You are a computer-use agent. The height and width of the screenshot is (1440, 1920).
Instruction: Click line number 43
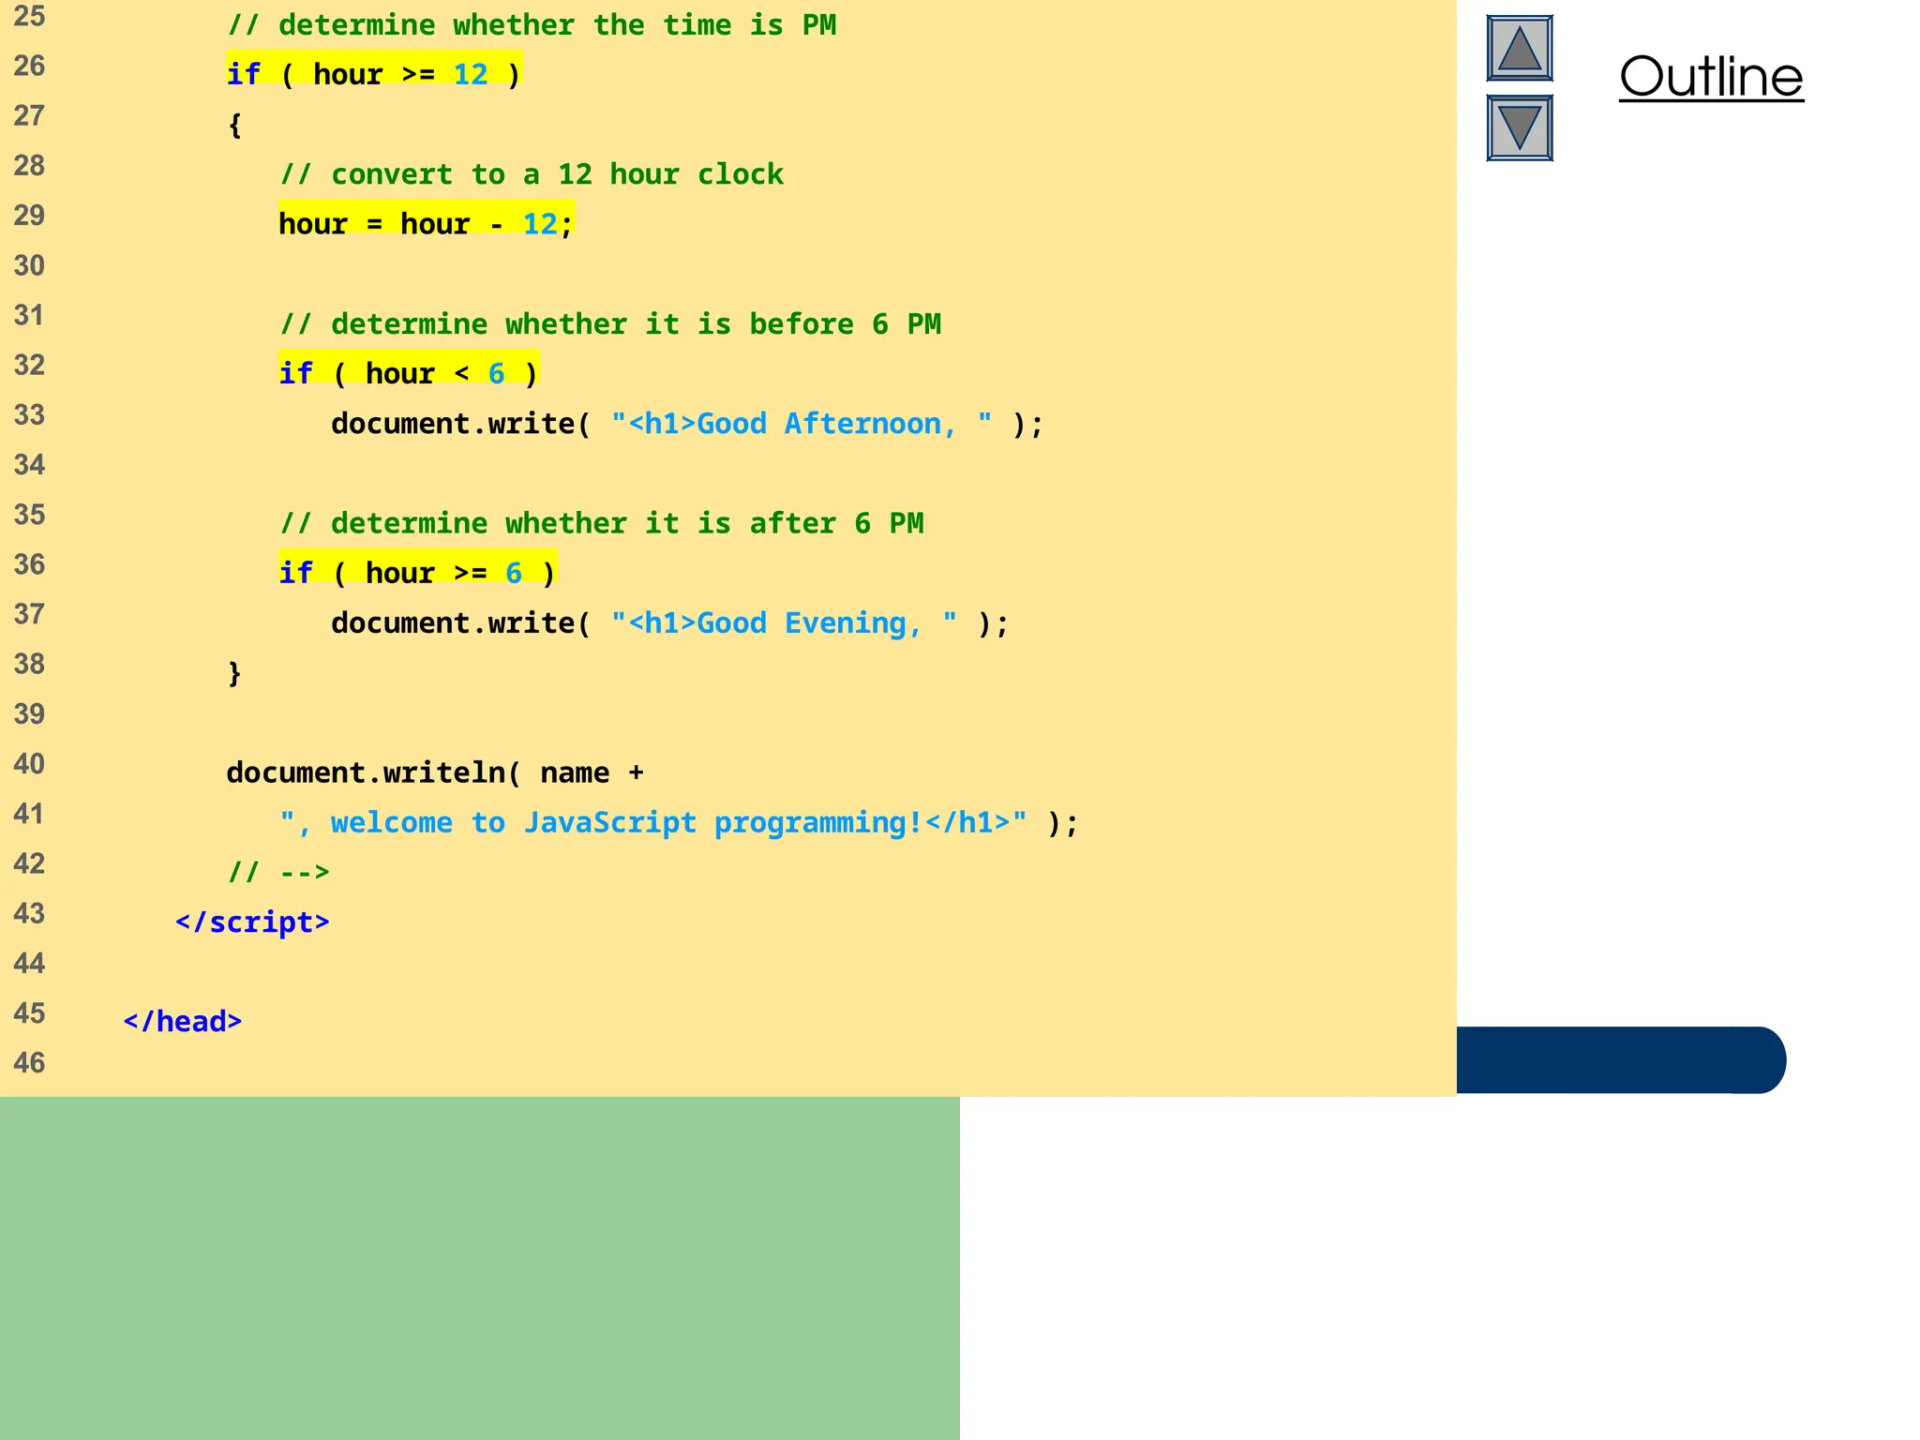coord(29,913)
